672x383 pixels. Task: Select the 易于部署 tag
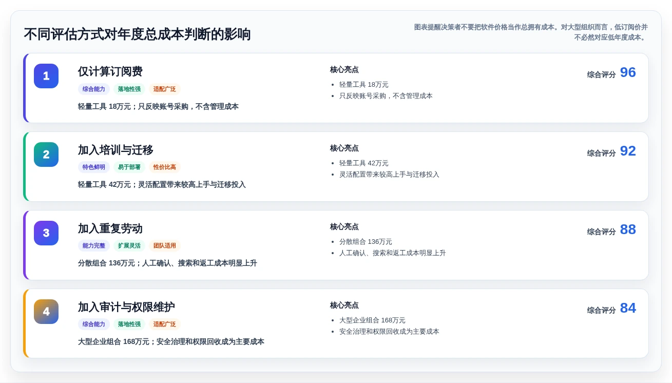coord(129,167)
